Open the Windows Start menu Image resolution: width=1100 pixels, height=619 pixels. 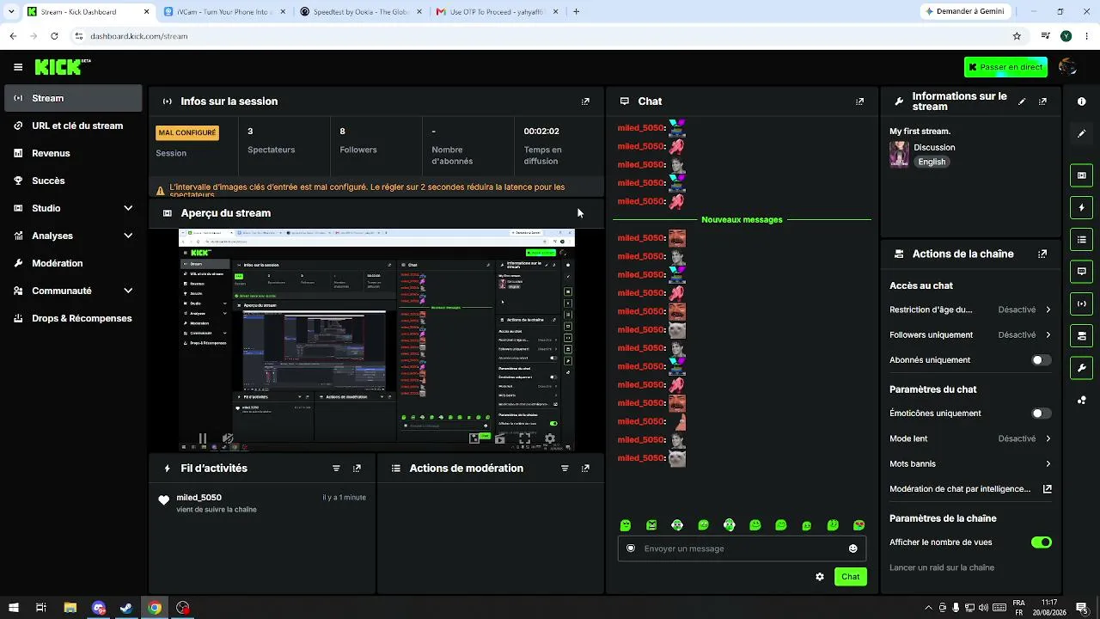(13, 608)
